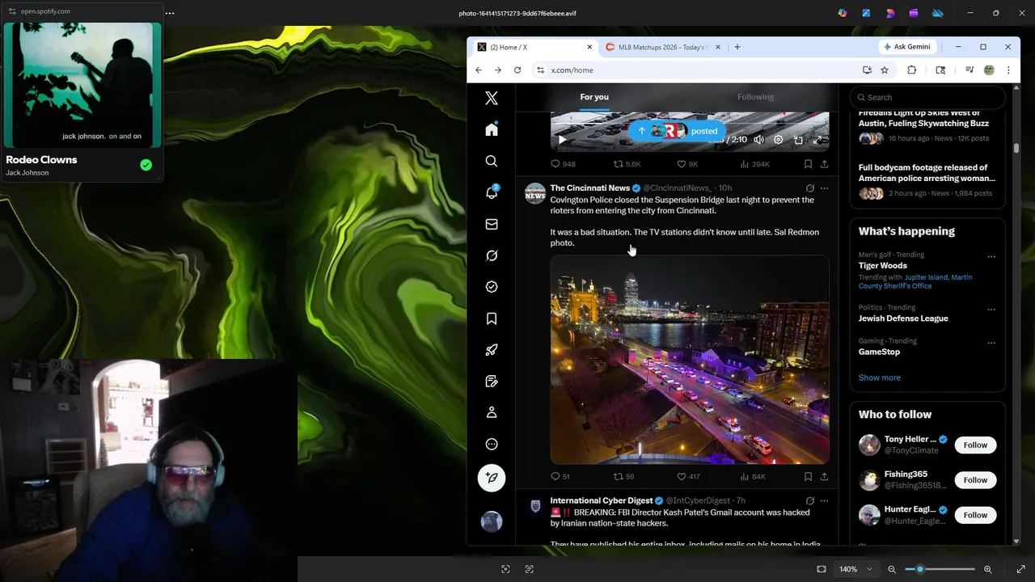Open Verified badge icon in X sidebar
Screen dimensions: 1035x582
pos(492,287)
